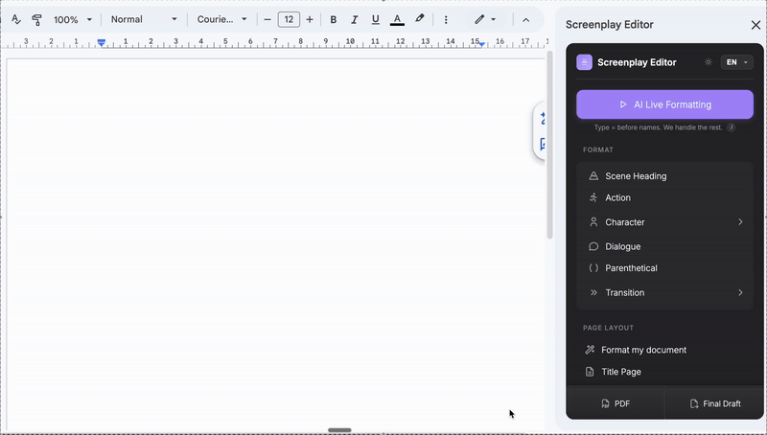767x435 pixels.
Task: Expand the Transition submenu chevron
Action: point(740,292)
